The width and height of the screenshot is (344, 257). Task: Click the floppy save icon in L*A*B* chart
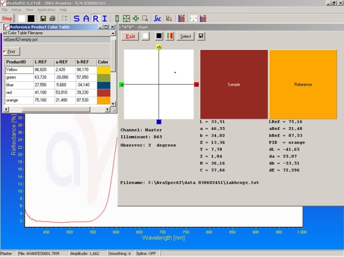(201, 36)
